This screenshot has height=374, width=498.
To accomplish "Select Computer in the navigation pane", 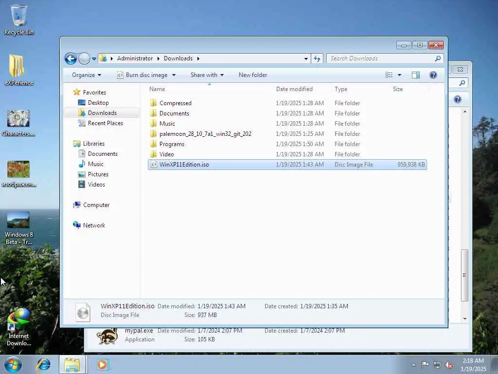I will pyautogui.click(x=96, y=205).
